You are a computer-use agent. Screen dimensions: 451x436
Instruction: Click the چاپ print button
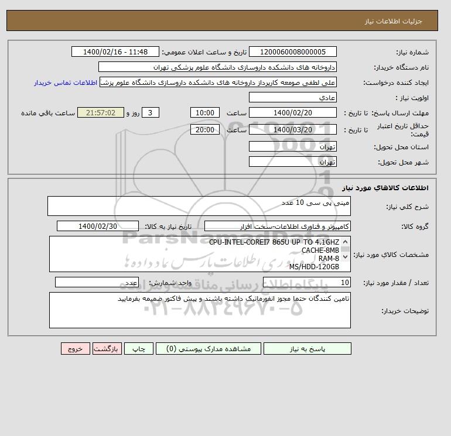[139, 349]
